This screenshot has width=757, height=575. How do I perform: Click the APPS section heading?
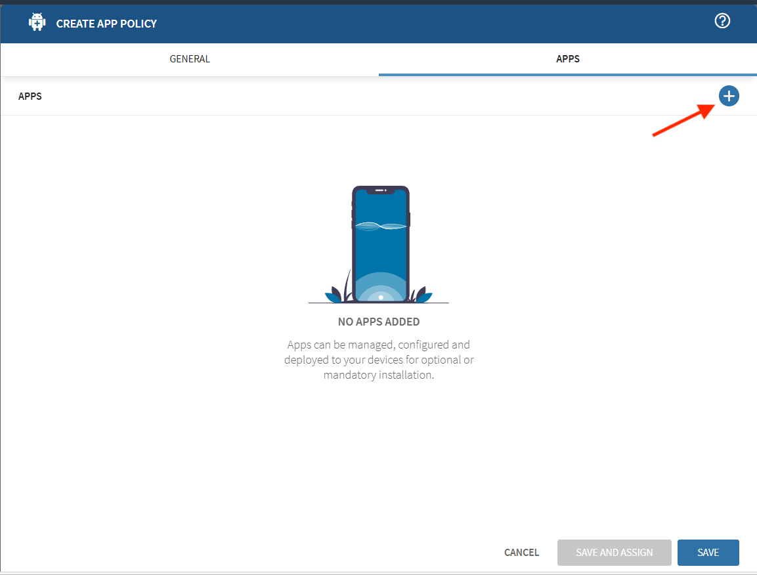30,96
